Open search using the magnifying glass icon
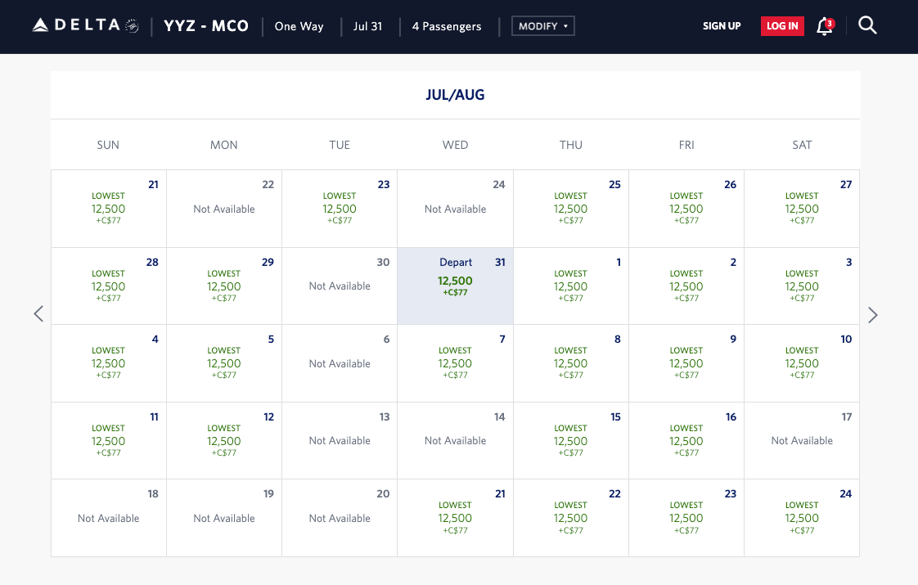918x585 pixels. [x=867, y=25]
